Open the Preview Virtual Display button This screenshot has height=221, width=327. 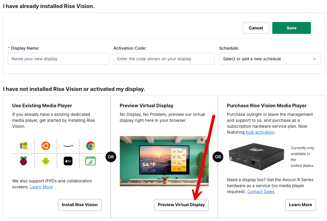click(181, 205)
